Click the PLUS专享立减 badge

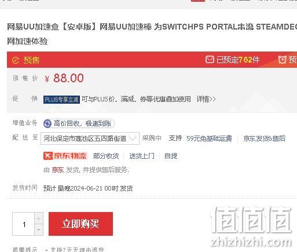point(61,100)
